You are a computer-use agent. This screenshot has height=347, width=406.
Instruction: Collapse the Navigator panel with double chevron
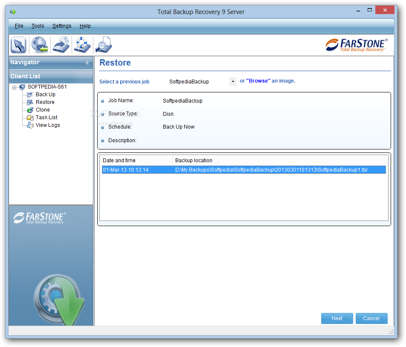click(x=87, y=63)
